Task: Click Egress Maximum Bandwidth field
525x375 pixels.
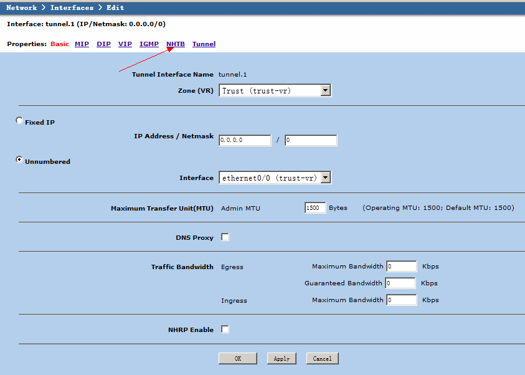Action: pyautogui.click(x=401, y=267)
